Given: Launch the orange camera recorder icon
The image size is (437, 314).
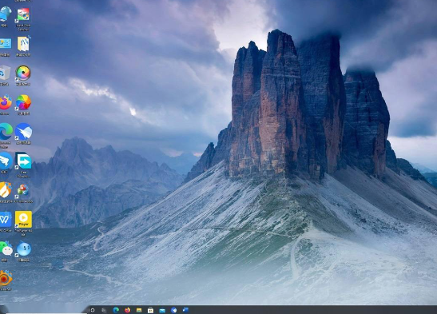Looking at the screenshot, I should (6, 278).
